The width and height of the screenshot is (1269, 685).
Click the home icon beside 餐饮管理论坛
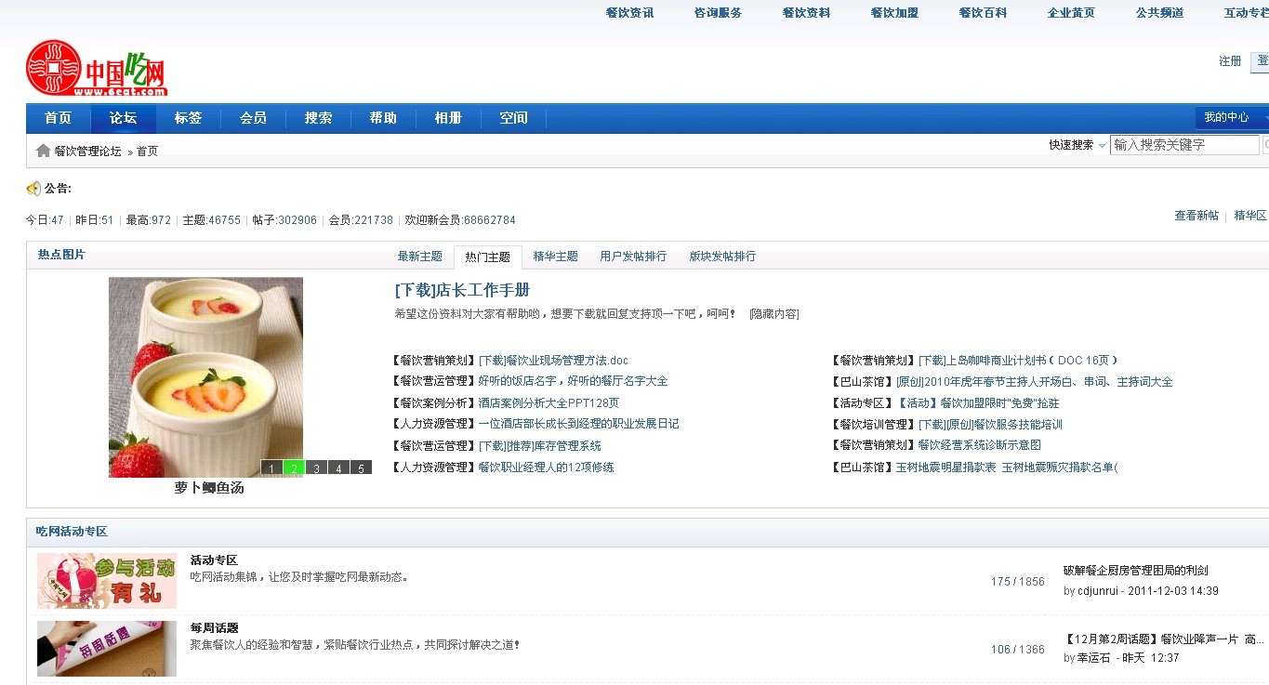pos(43,151)
